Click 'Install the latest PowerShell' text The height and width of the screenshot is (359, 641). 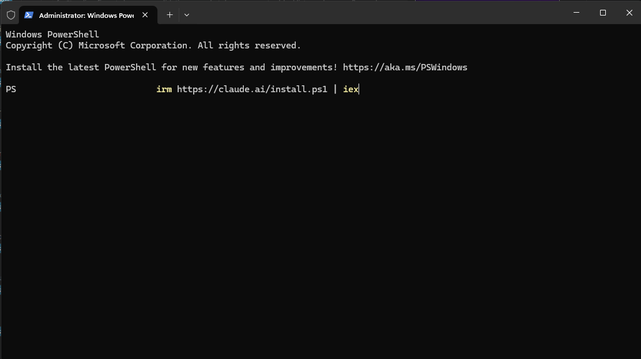[x=81, y=67]
